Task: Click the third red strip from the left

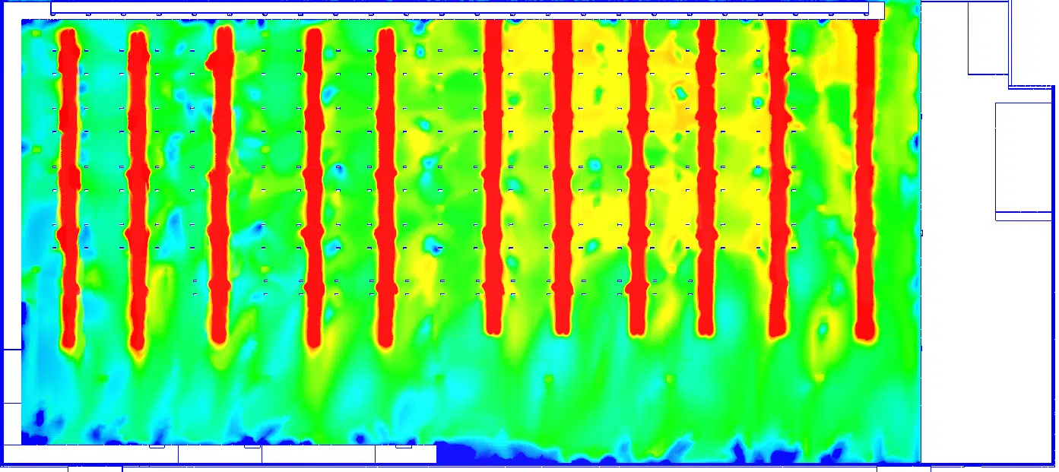Action: click(x=220, y=185)
